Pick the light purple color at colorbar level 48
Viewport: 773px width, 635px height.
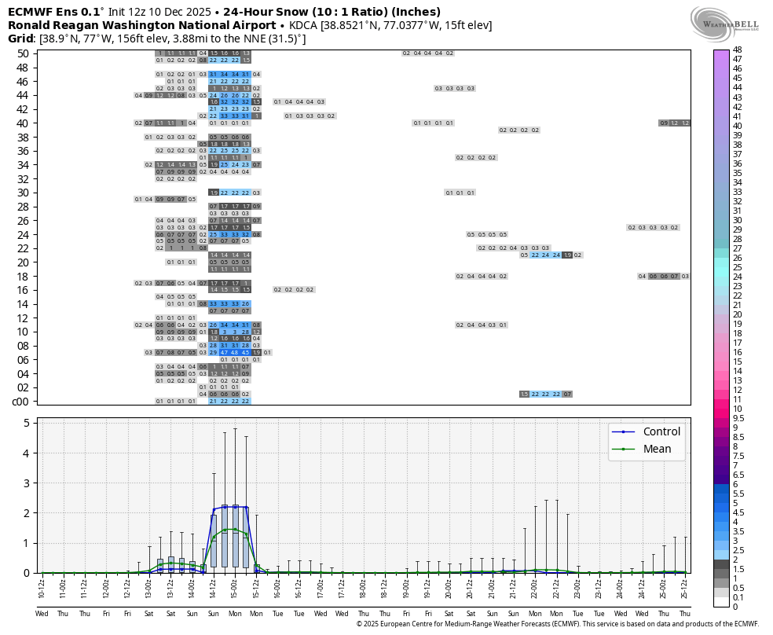pos(722,51)
